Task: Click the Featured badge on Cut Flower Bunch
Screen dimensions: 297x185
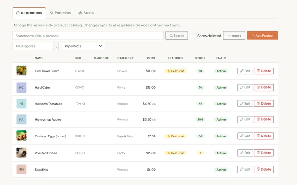Action: click(x=175, y=71)
